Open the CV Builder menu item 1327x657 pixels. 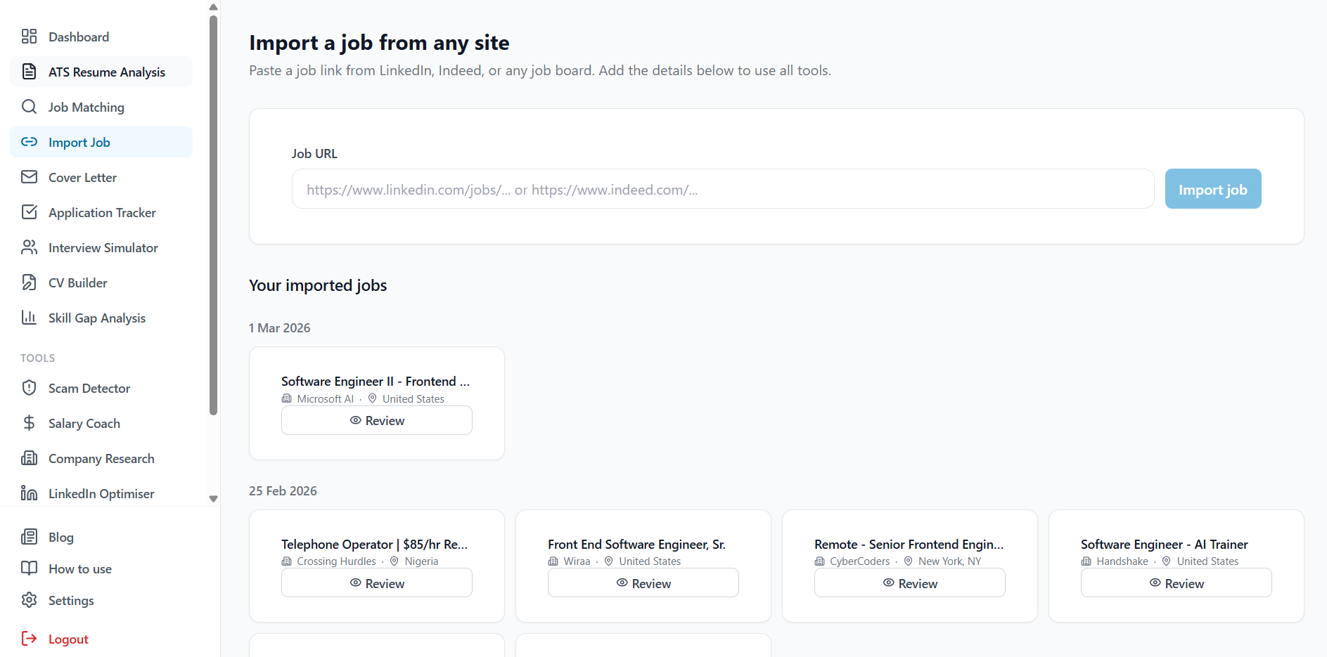[78, 282]
